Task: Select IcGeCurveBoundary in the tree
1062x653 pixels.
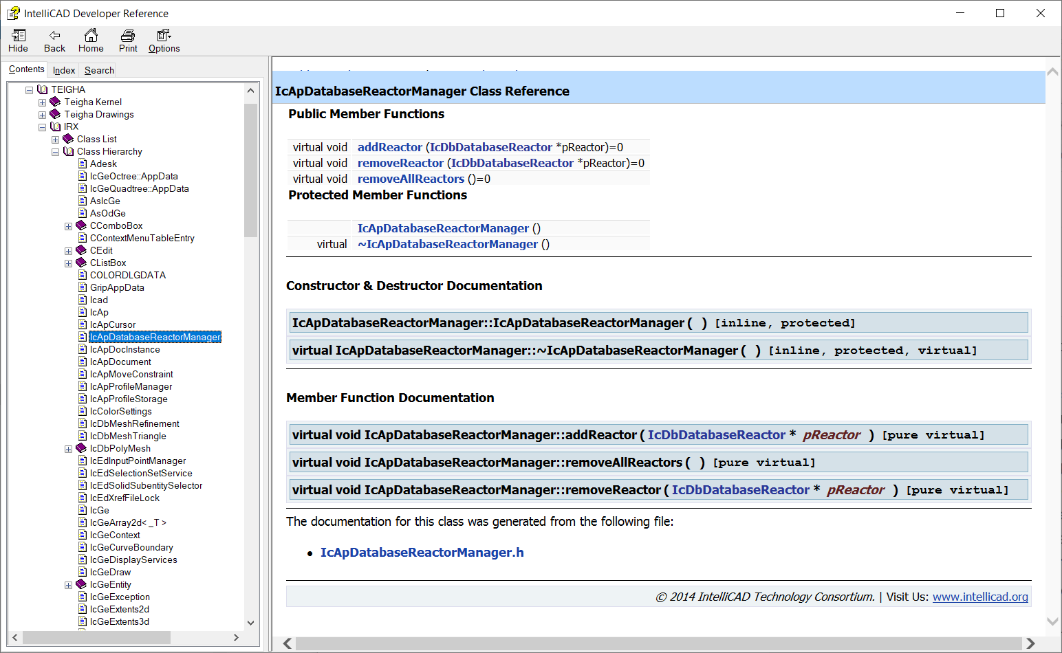Action: [x=131, y=547]
